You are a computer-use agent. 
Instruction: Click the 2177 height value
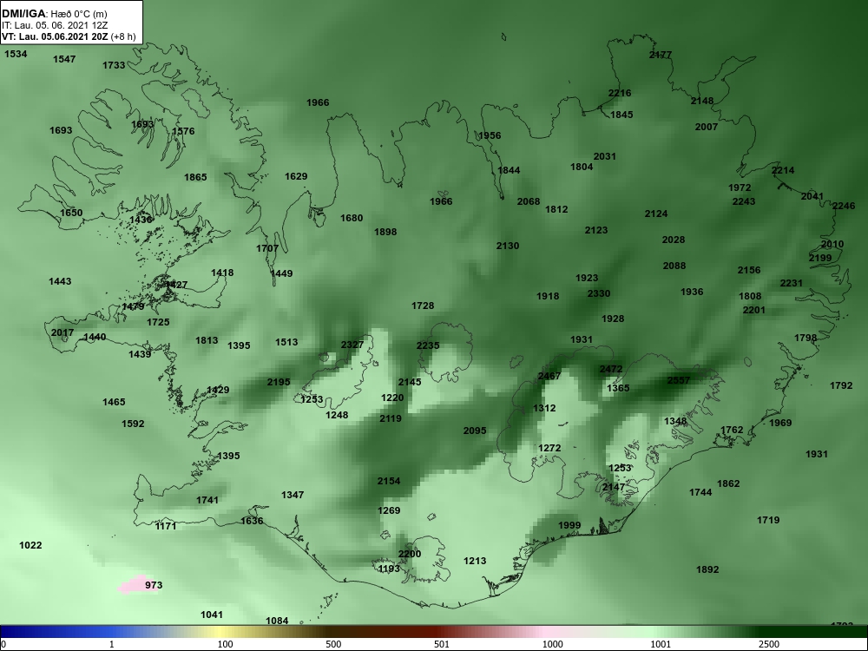(x=661, y=55)
